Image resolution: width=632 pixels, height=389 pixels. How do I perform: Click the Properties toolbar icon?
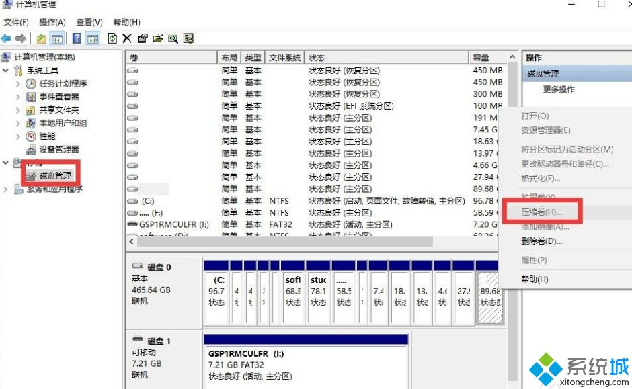[x=143, y=39]
